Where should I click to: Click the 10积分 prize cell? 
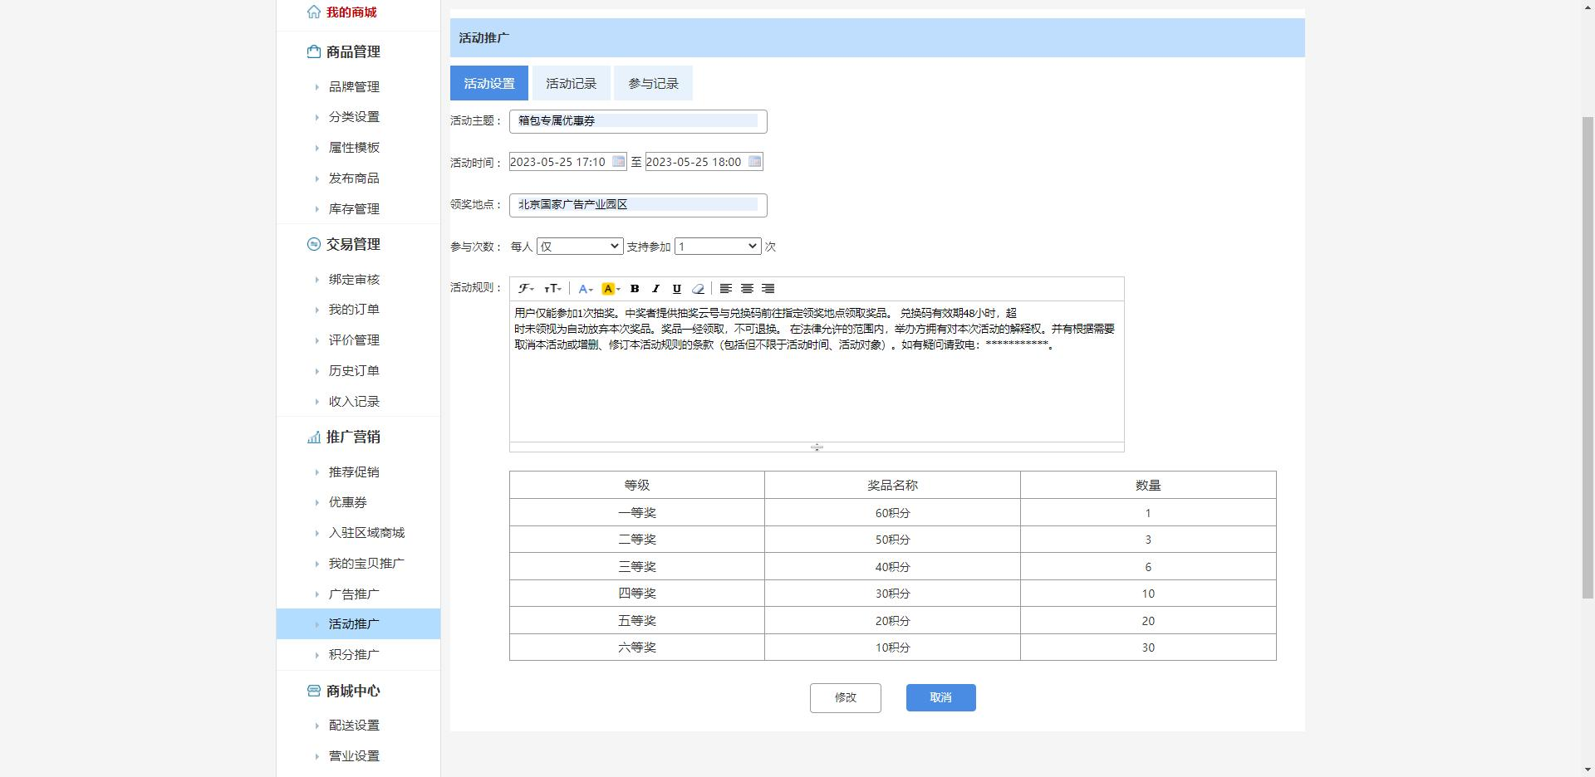point(892,647)
